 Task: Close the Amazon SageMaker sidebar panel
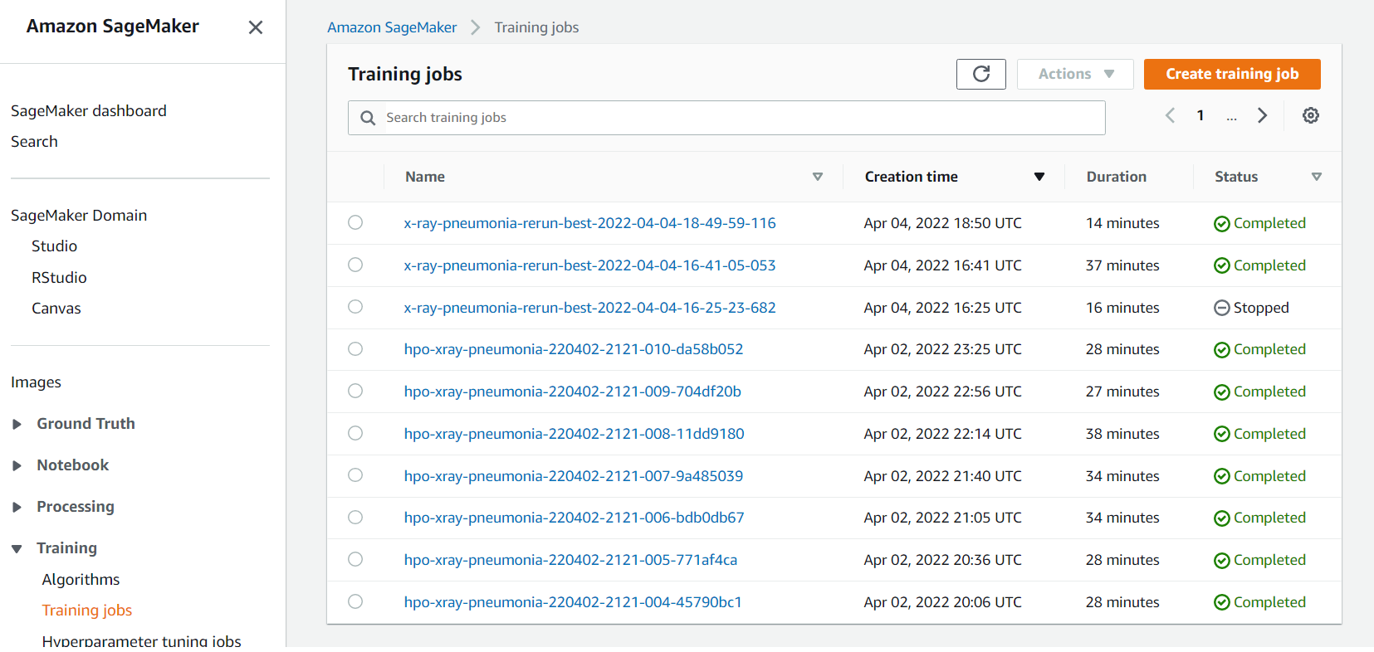pos(256,27)
